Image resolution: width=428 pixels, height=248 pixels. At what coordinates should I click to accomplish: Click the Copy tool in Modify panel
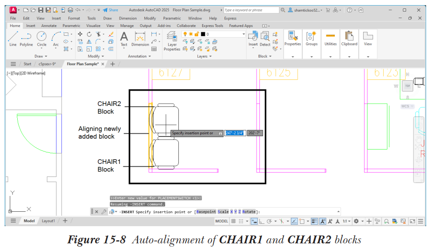click(x=80, y=42)
